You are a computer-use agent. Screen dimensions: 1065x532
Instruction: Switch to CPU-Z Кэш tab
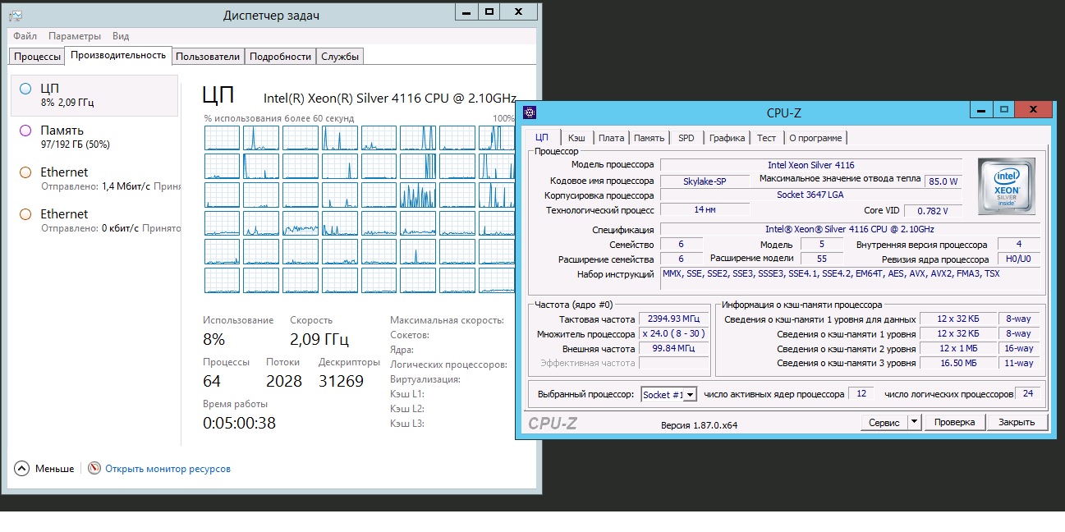(x=576, y=138)
